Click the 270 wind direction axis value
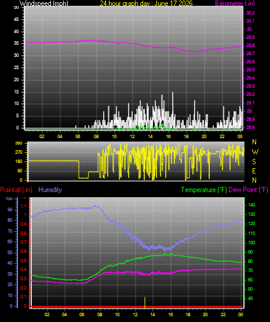The width and height of the screenshot is (270, 322). pos(19,153)
